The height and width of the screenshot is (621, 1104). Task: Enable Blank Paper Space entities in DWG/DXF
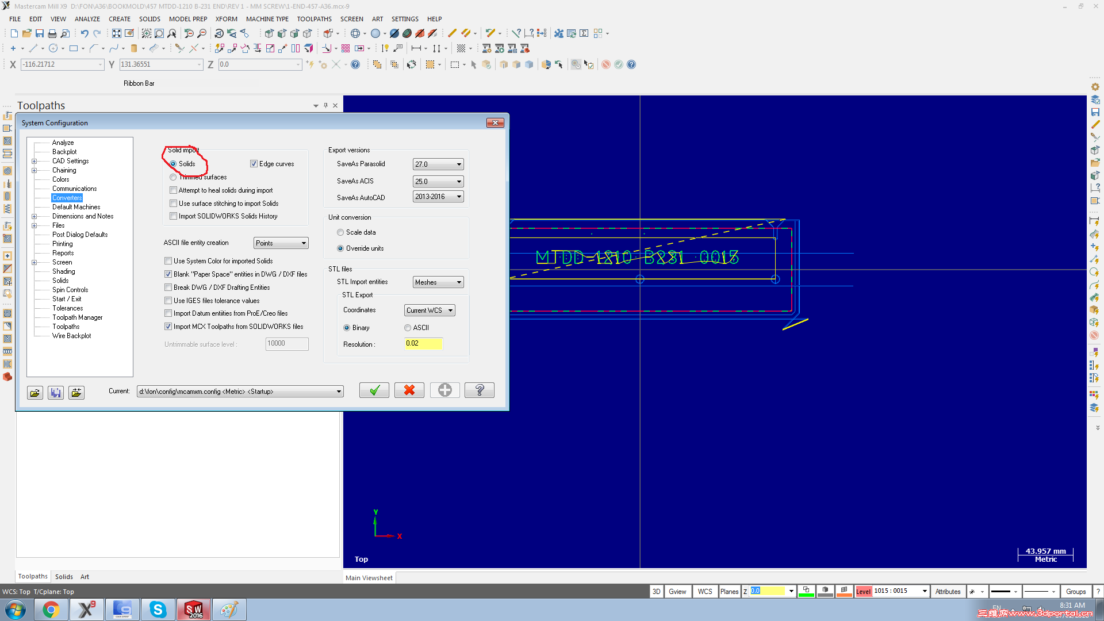point(168,274)
